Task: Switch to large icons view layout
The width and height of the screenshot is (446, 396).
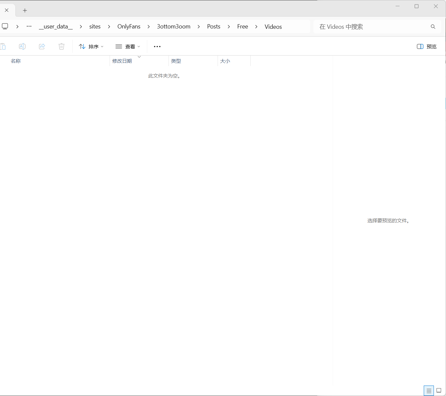Action: coord(439,390)
